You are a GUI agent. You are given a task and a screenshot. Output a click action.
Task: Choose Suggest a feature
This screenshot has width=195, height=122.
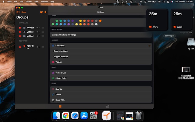click(101, 57)
